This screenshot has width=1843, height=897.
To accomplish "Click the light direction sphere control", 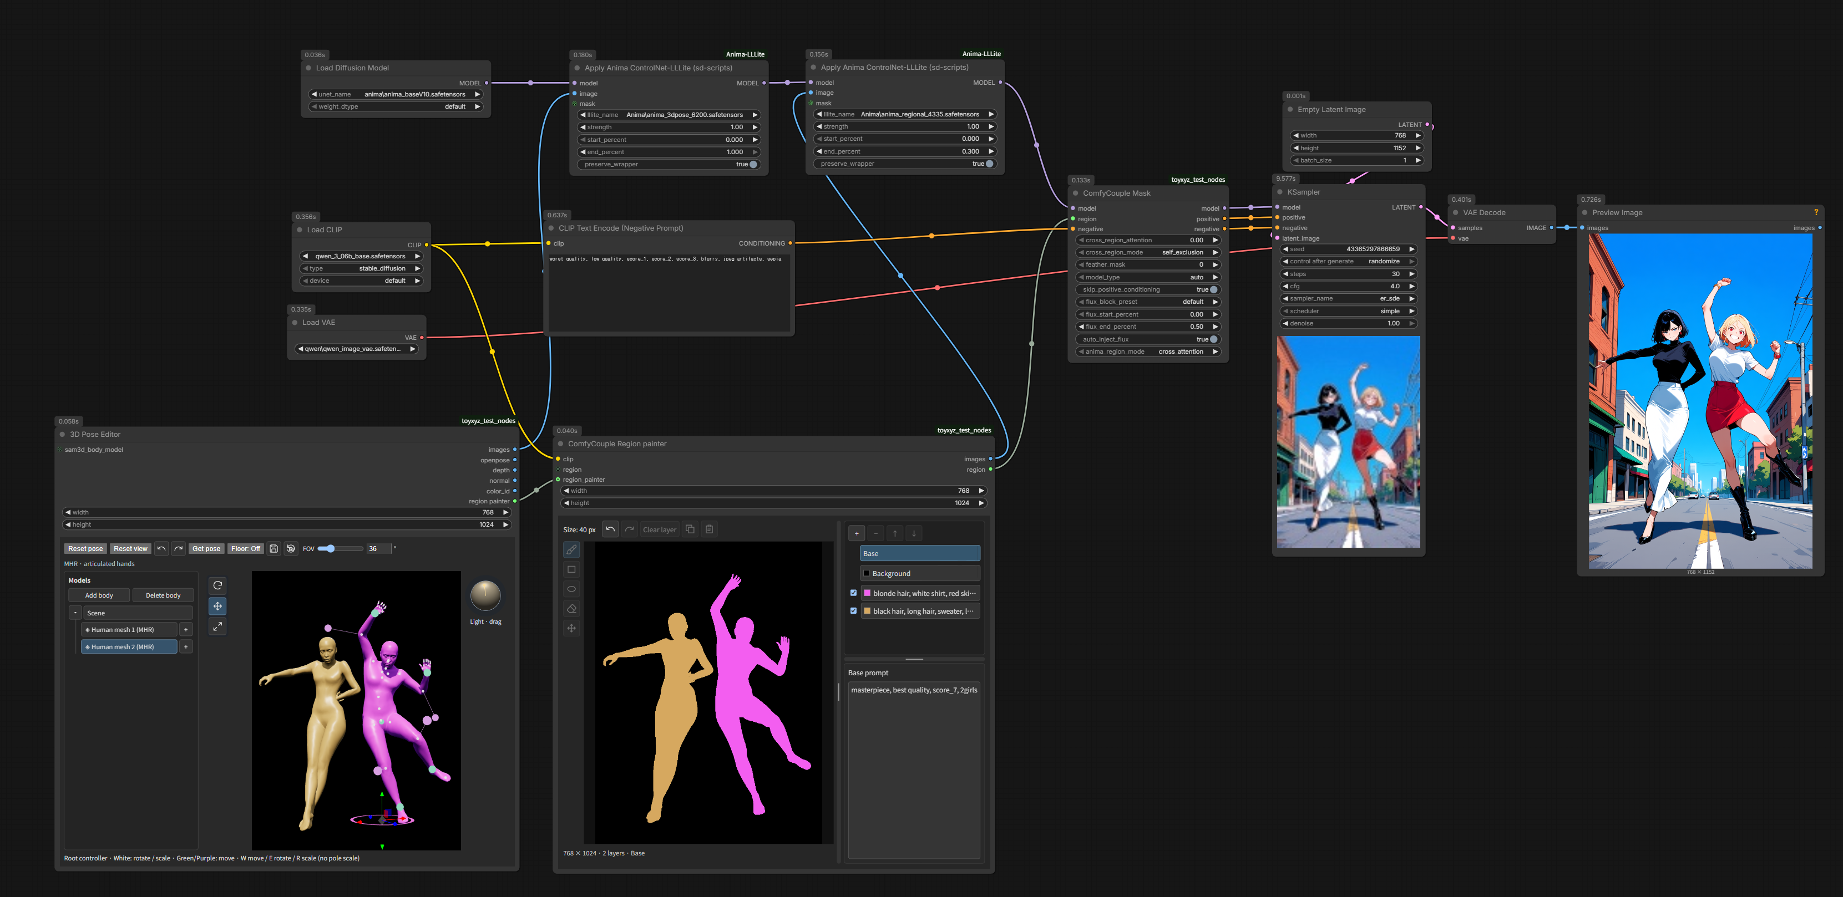I will pos(485,595).
